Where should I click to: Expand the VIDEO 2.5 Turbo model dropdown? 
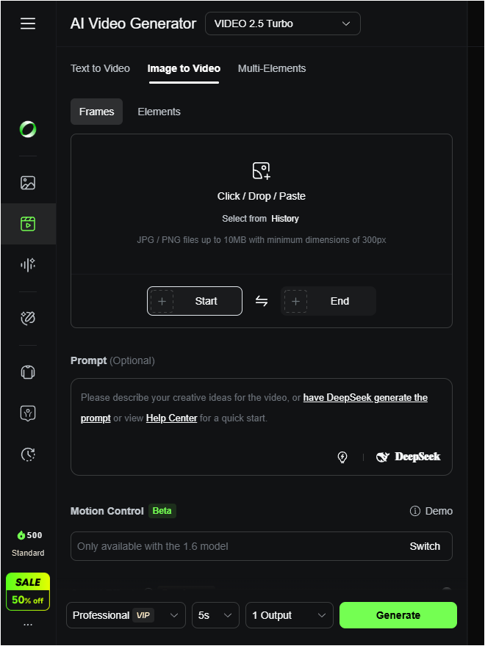tap(283, 23)
